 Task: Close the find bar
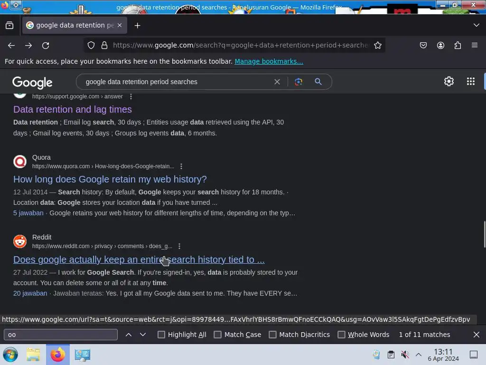point(477,335)
